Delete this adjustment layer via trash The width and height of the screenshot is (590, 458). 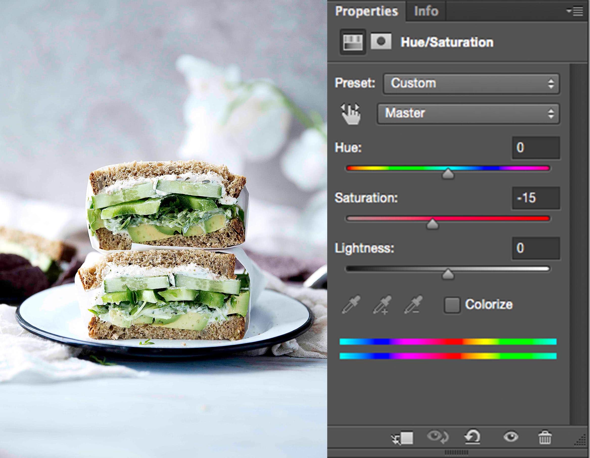[545, 437]
